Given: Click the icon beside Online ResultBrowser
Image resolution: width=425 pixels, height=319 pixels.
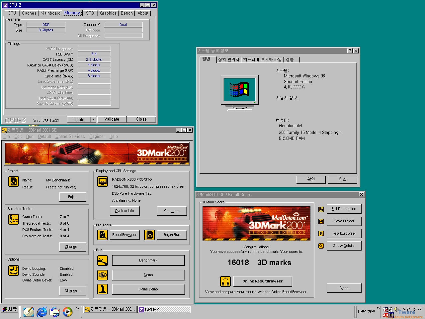Looking at the screenshot, I should click(x=225, y=281).
